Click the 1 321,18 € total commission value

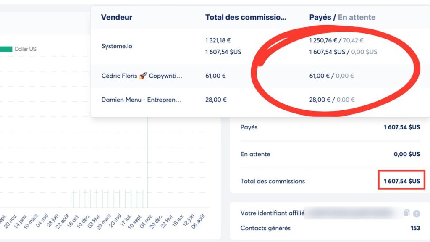pyautogui.click(x=218, y=40)
